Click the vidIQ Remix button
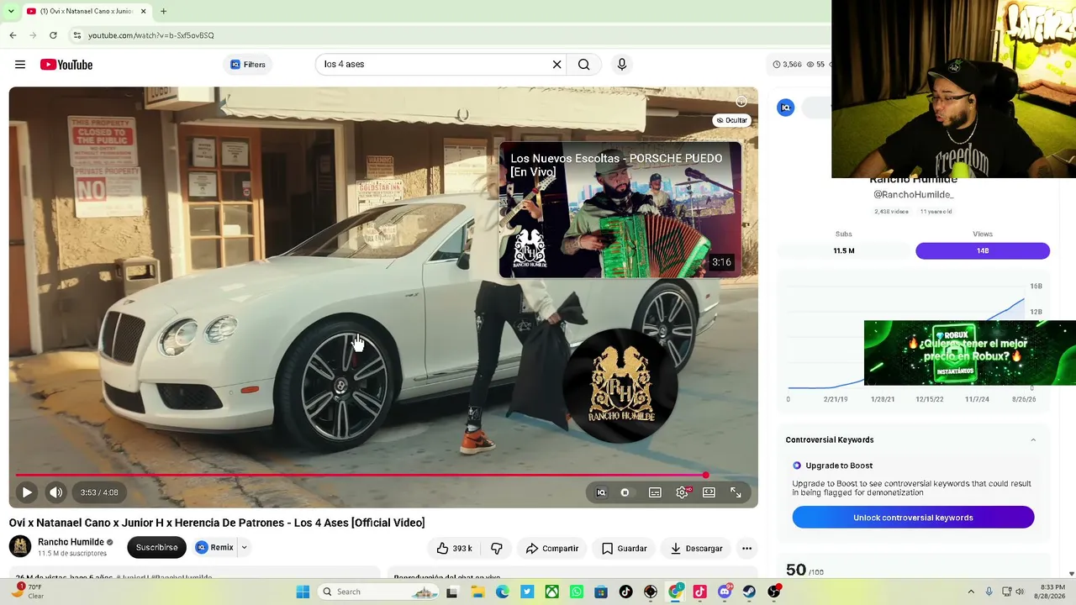 [215, 548]
